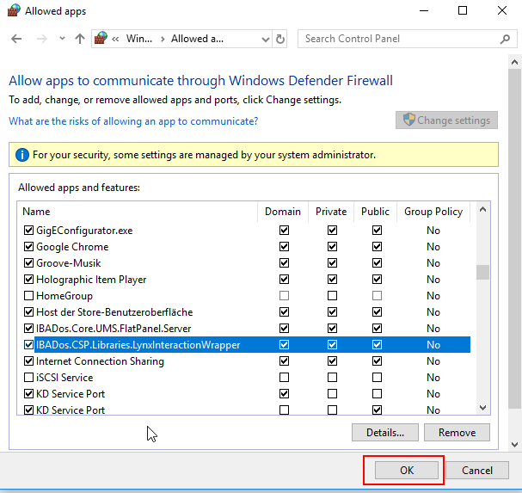Image resolution: width=522 pixels, height=493 pixels.
Task: Go up one level with Up arrow
Action: point(80,39)
